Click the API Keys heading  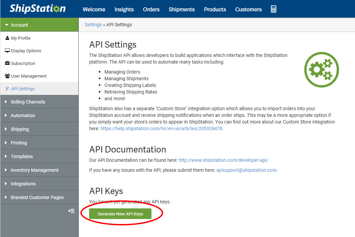[x=106, y=191]
